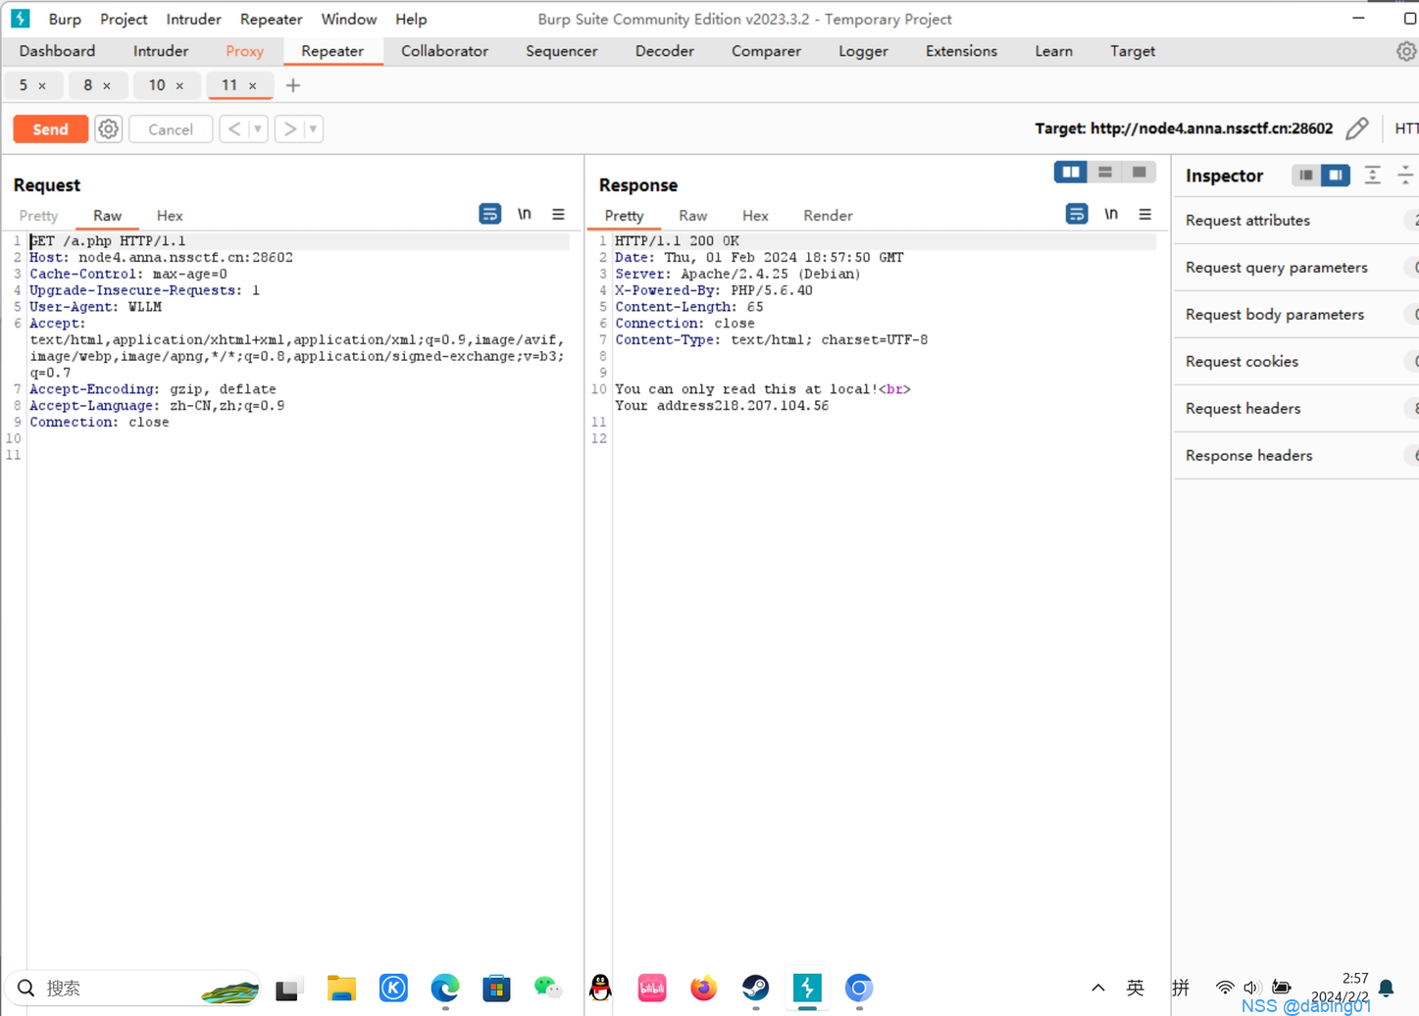1419x1016 pixels.
Task: Switch to the Comparer tab
Action: pyautogui.click(x=766, y=51)
